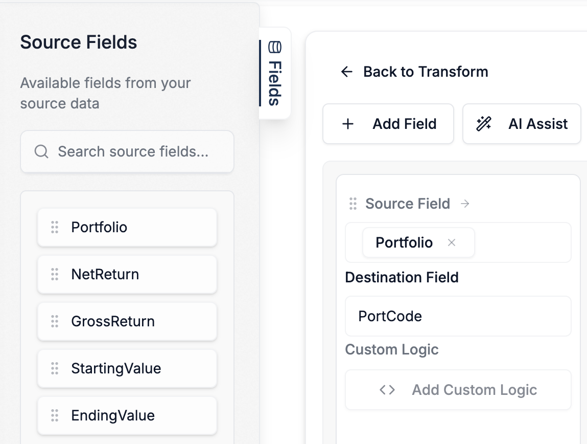Select the EndingValue source field item

tap(127, 415)
